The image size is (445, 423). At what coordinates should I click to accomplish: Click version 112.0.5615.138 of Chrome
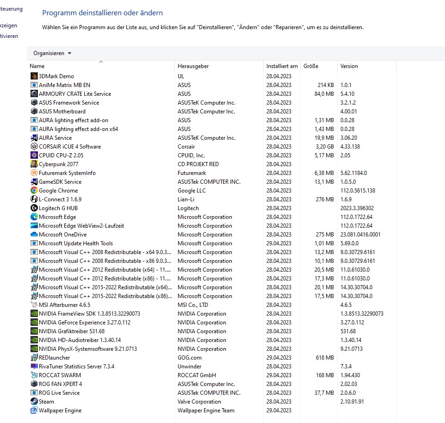tap(358, 191)
